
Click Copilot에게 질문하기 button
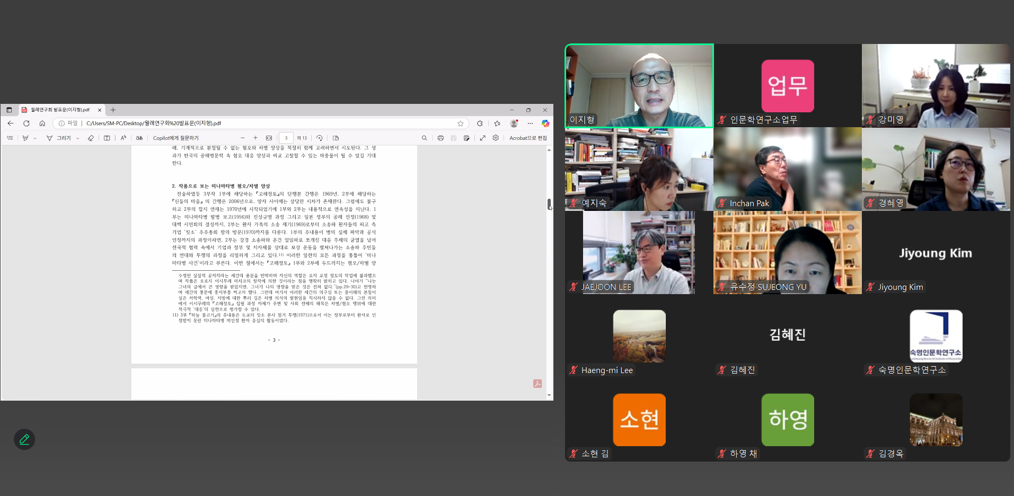click(176, 138)
